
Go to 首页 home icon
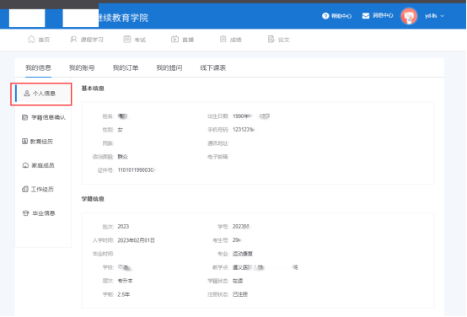coord(31,40)
